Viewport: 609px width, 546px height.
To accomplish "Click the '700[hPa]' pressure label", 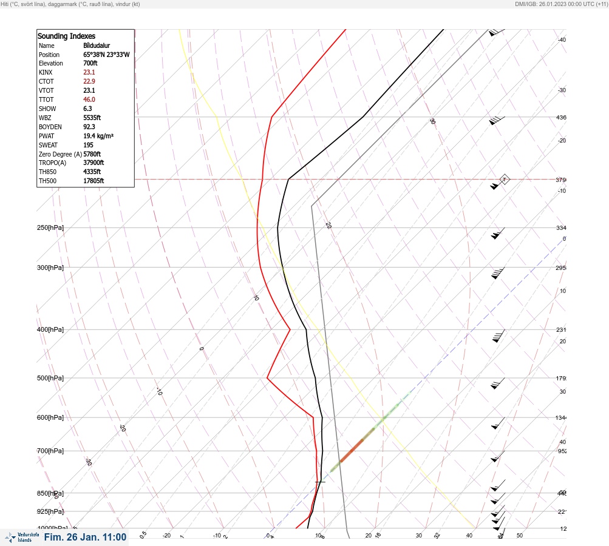I will click(x=50, y=451).
